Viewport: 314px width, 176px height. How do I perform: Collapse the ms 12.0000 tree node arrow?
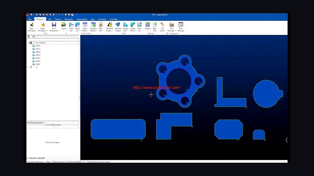point(28,43)
